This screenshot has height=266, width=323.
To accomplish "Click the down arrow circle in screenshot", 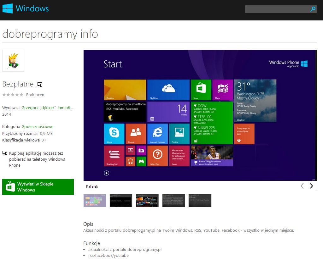I will pos(107,173).
